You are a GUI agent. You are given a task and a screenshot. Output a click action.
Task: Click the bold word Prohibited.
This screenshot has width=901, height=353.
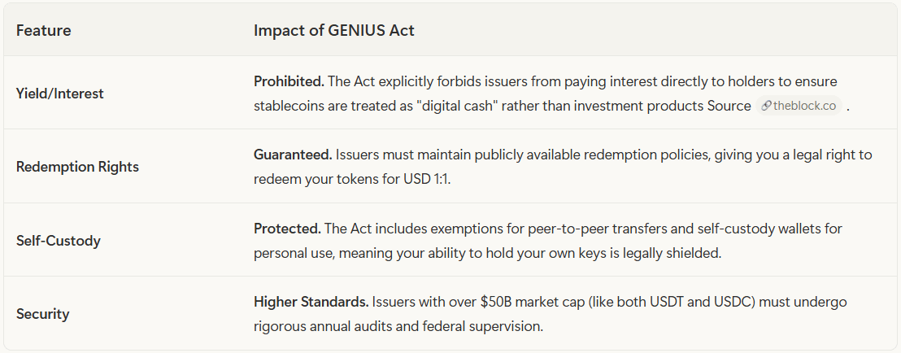(x=289, y=81)
